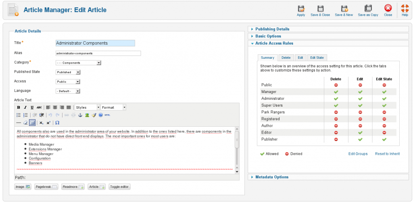Justify text fully in editor

pos(69,107)
